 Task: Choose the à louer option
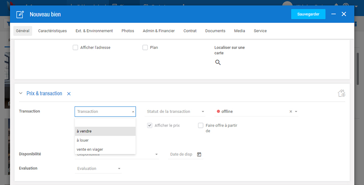click(x=105, y=140)
